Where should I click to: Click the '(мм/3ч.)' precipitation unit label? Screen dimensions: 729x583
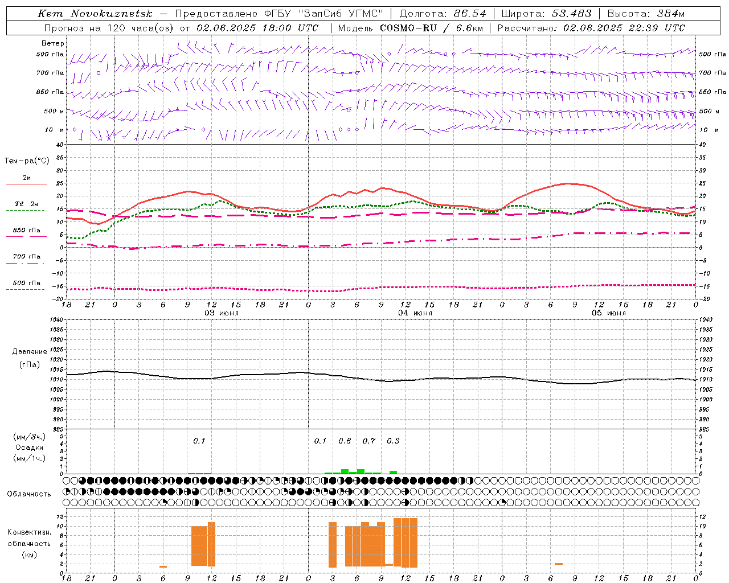click(x=29, y=437)
